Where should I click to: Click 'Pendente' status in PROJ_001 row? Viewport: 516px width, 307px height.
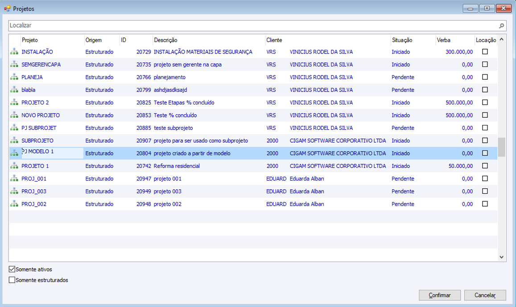point(403,178)
